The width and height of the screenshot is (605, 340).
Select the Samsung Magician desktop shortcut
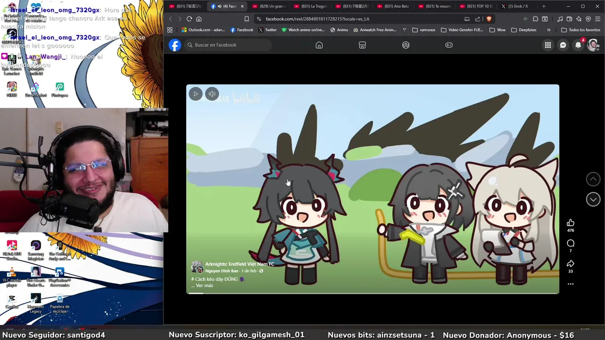pos(36,250)
